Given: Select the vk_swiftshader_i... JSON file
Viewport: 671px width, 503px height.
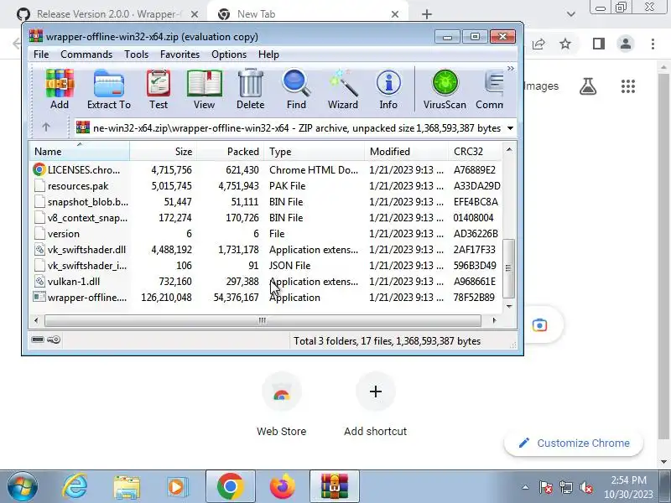Looking at the screenshot, I should 265,266.
